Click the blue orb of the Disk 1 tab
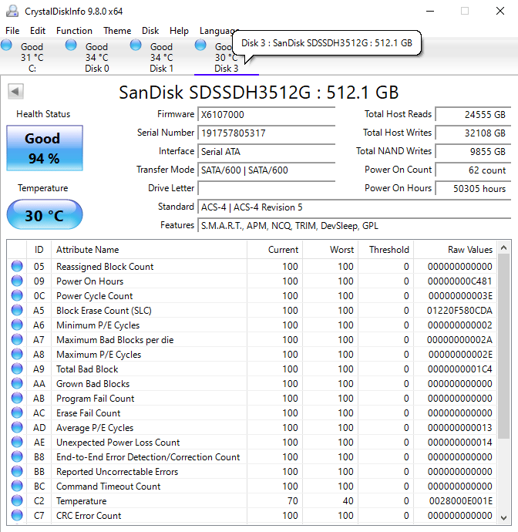 click(x=136, y=45)
